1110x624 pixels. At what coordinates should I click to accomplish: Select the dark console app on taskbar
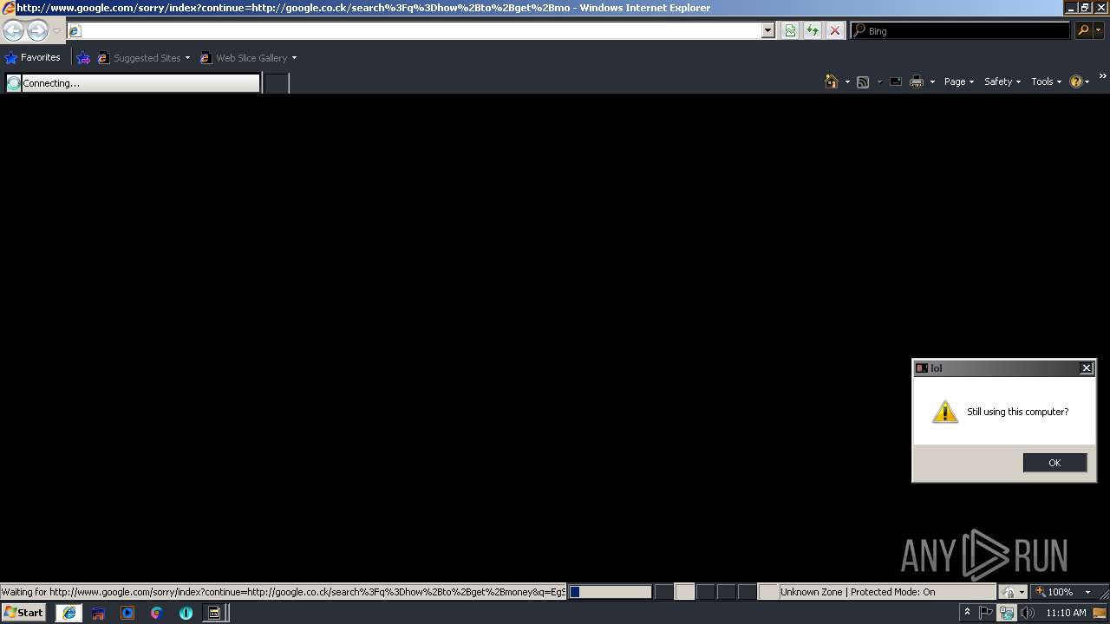pyautogui.click(x=213, y=613)
